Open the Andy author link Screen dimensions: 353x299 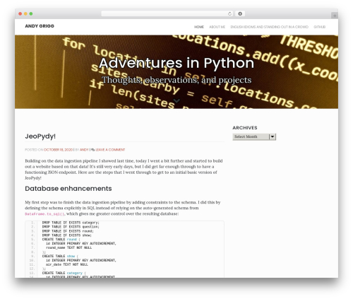[84, 150]
